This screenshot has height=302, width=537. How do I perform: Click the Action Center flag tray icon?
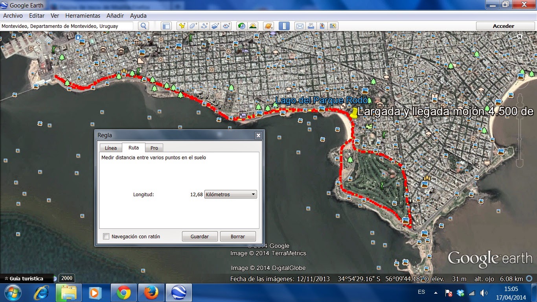(x=449, y=293)
